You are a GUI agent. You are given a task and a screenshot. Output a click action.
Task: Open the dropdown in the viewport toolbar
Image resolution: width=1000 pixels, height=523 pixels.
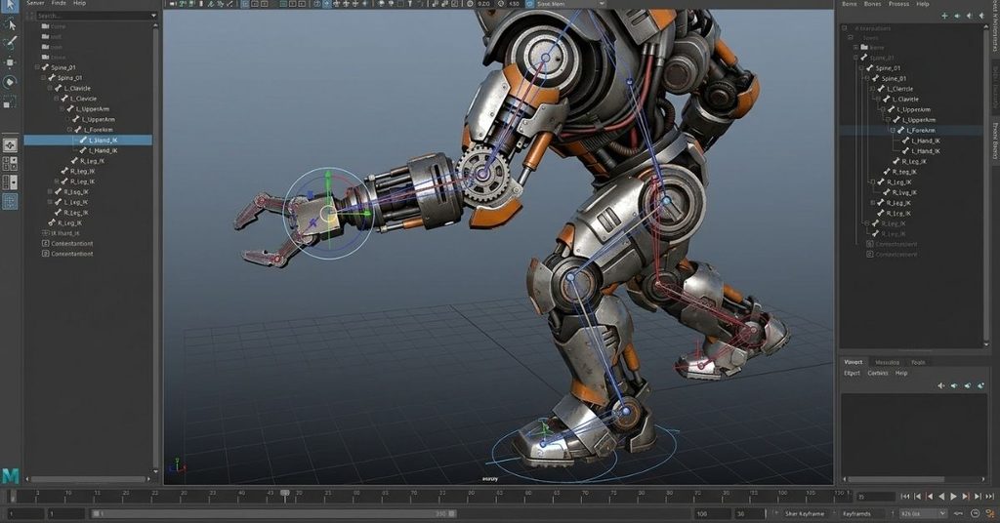602,4
